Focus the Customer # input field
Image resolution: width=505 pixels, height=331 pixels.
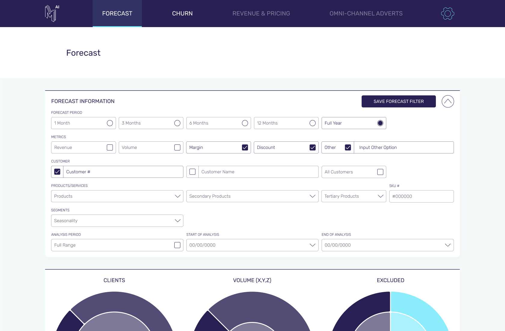point(123,172)
